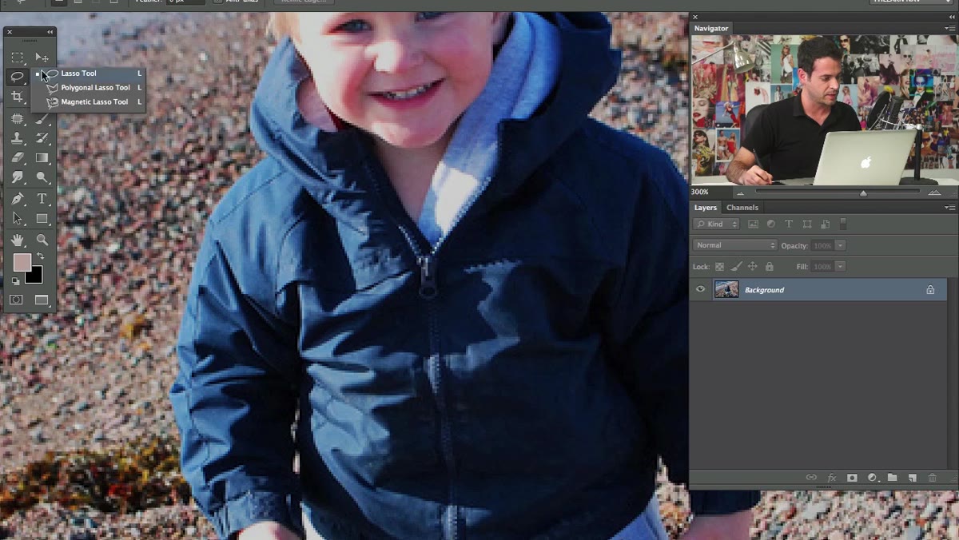The width and height of the screenshot is (959, 540).
Task: Open the Layers panel flyout menu
Action: pos(949,208)
